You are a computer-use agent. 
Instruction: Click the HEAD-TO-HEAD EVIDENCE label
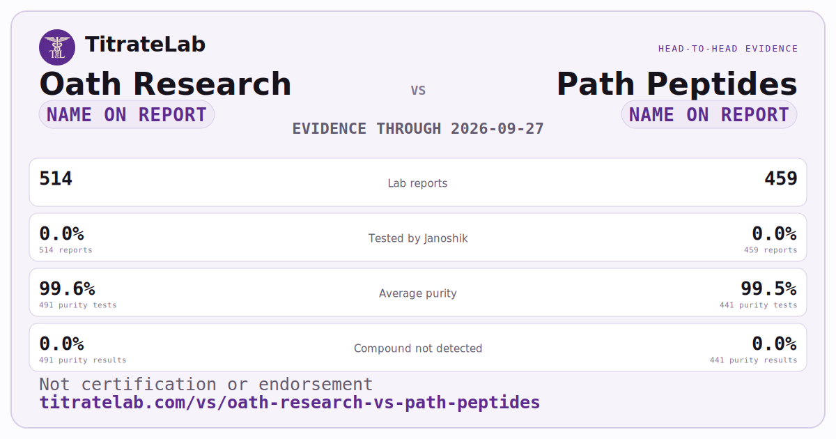[728, 49]
